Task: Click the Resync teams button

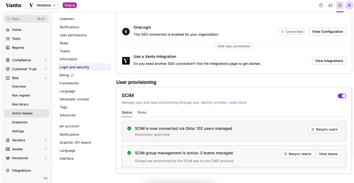Action: coord(298,154)
